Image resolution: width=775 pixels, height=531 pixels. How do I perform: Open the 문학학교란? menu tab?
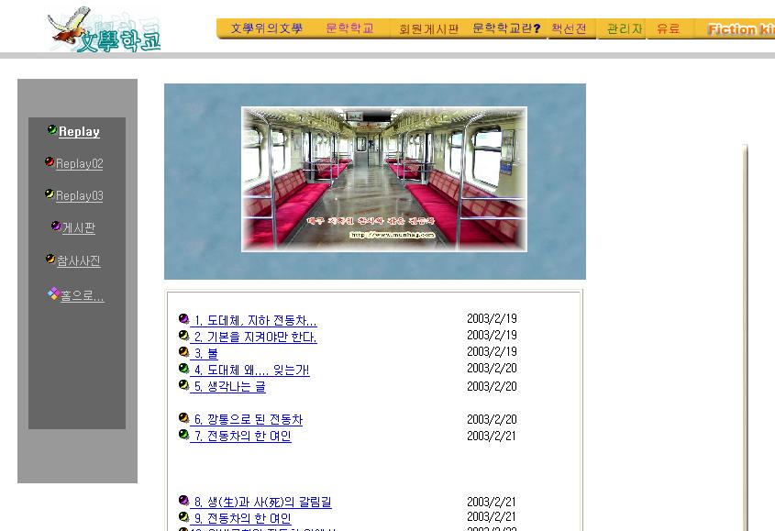pyautogui.click(x=506, y=28)
